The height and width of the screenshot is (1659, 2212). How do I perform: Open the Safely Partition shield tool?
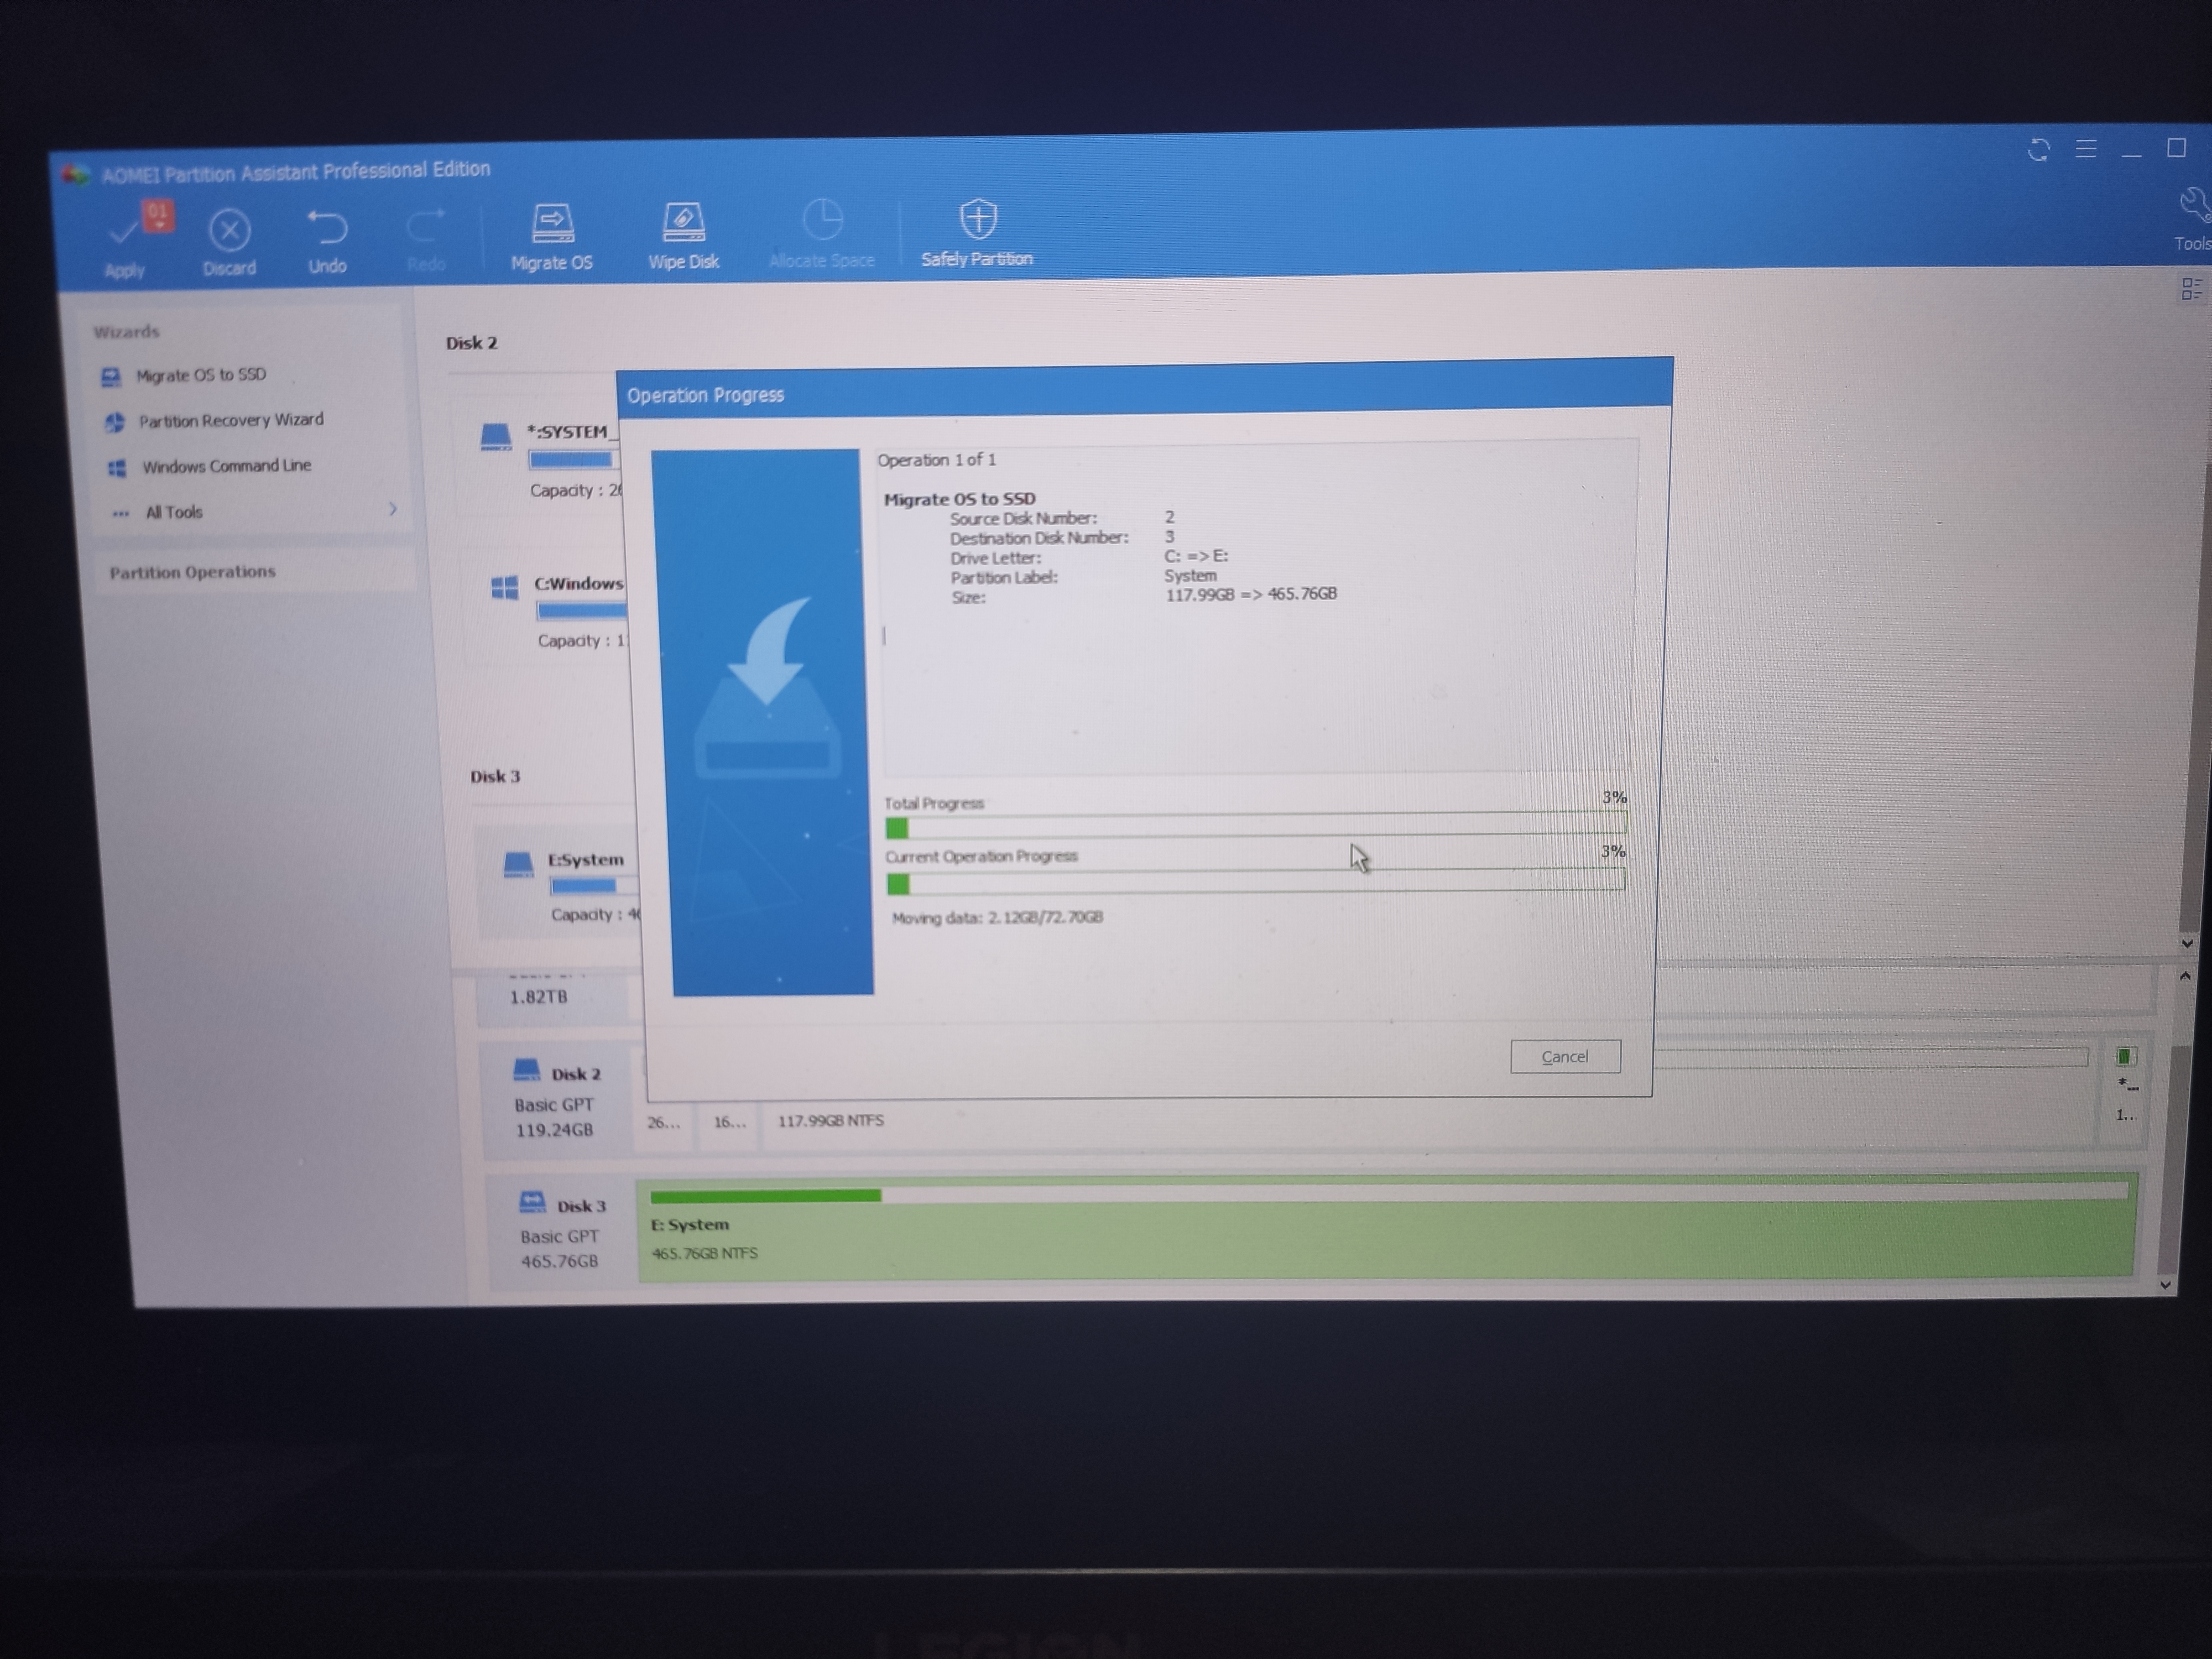point(977,220)
